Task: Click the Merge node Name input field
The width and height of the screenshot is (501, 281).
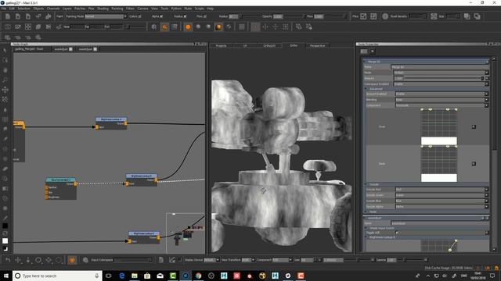Action: pos(439,67)
